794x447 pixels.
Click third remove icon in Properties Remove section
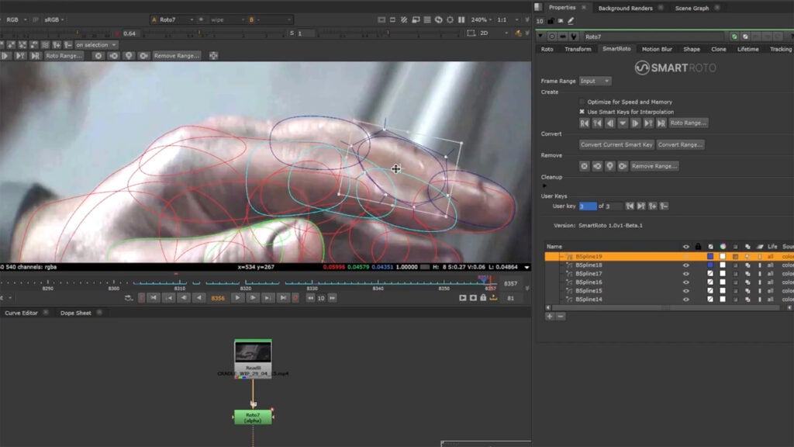[610, 166]
